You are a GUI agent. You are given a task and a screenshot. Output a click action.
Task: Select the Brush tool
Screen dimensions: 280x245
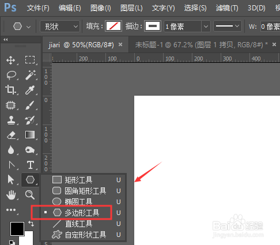30,105
